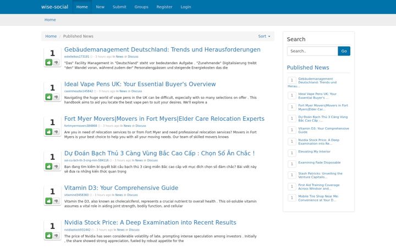Click Discuss under Dự Đoán Bạch Thủ post
Image resolution: width=396 pixels, height=247 pixels.
152,160
